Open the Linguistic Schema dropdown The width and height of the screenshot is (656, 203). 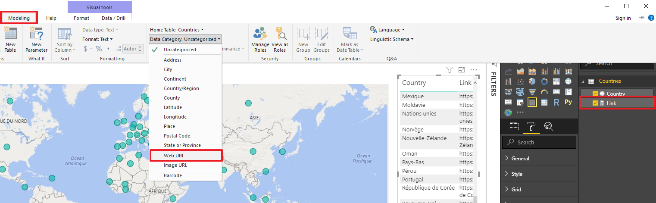(x=392, y=39)
